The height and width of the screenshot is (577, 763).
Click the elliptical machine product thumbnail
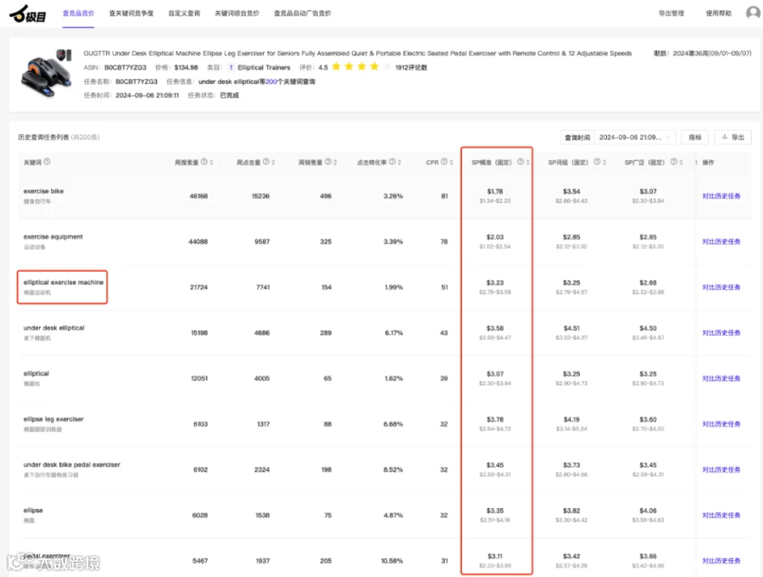(47, 73)
